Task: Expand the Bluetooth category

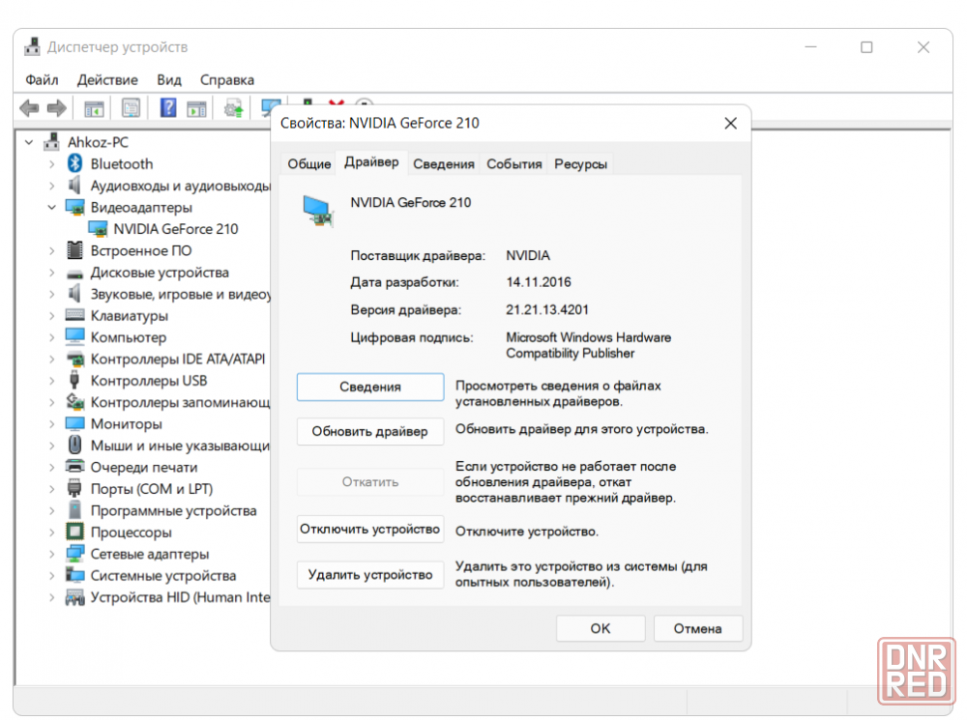Action: (52, 164)
